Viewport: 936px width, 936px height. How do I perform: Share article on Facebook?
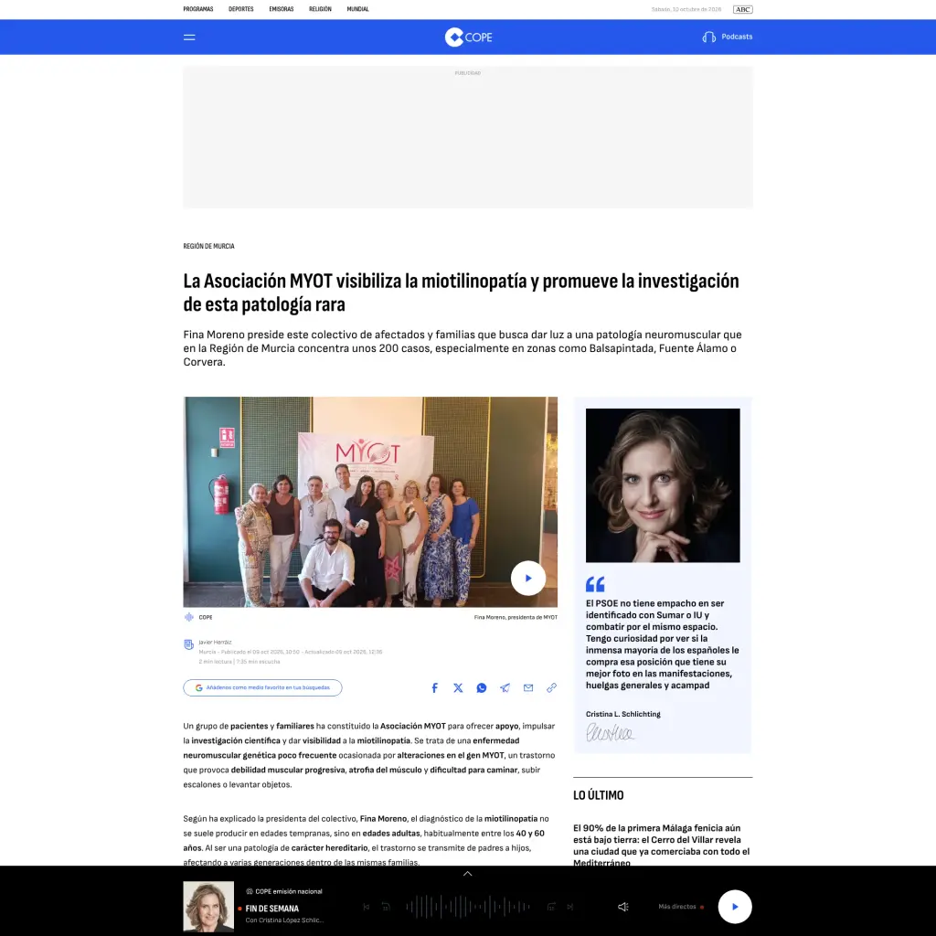(x=434, y=687)
